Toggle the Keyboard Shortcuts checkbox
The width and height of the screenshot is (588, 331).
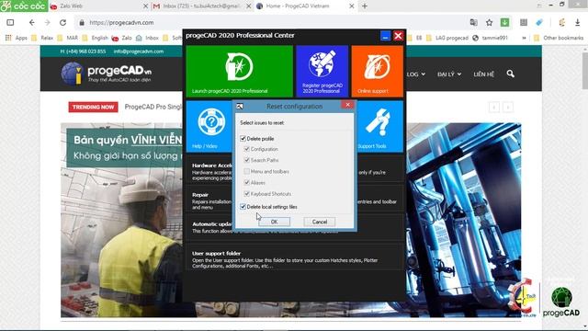click(x=247, y=194)
